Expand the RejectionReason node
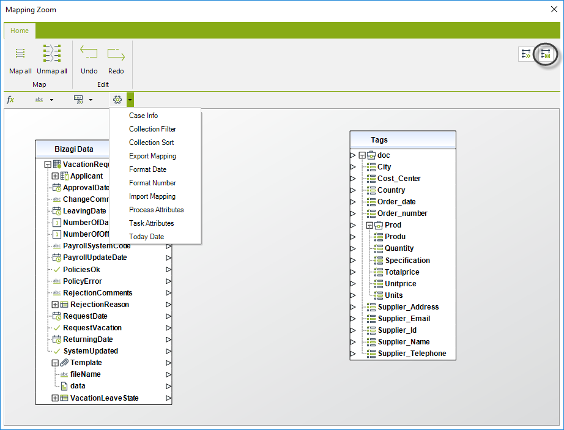The width and height of the screenshot is (564, 430). tap(55, 305)
